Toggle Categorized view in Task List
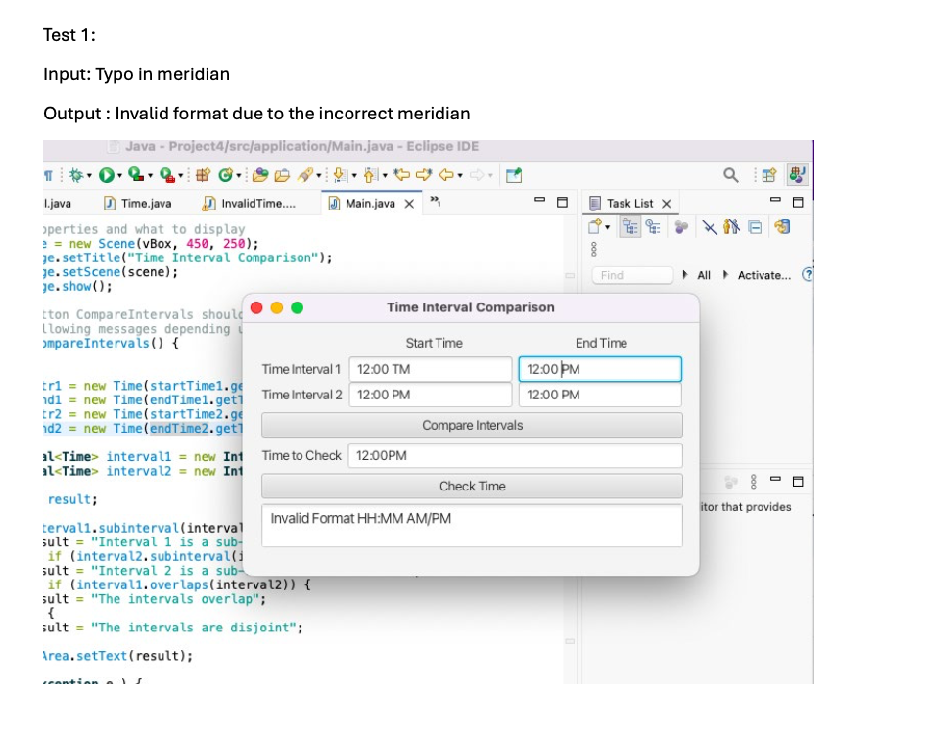 631,228
